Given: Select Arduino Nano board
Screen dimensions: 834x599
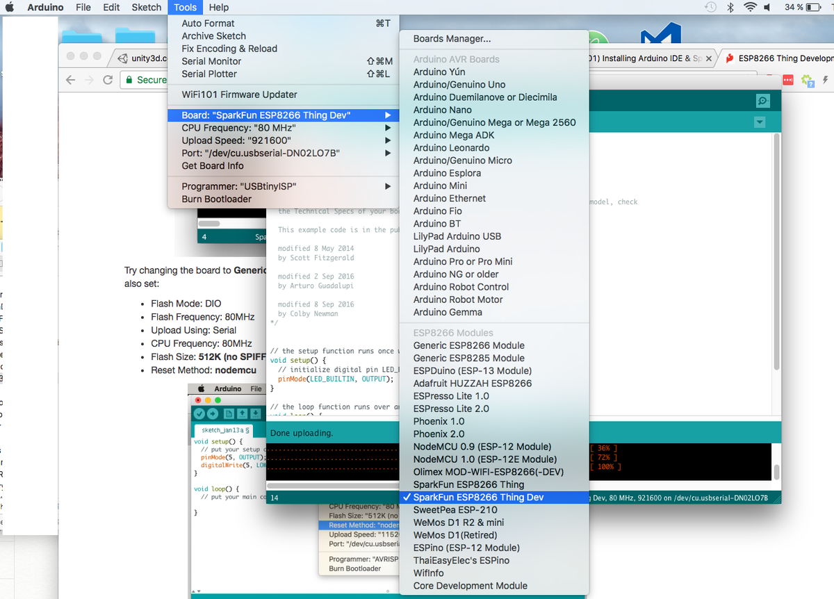Looking at the screenshot, I should tap(494, 110).
